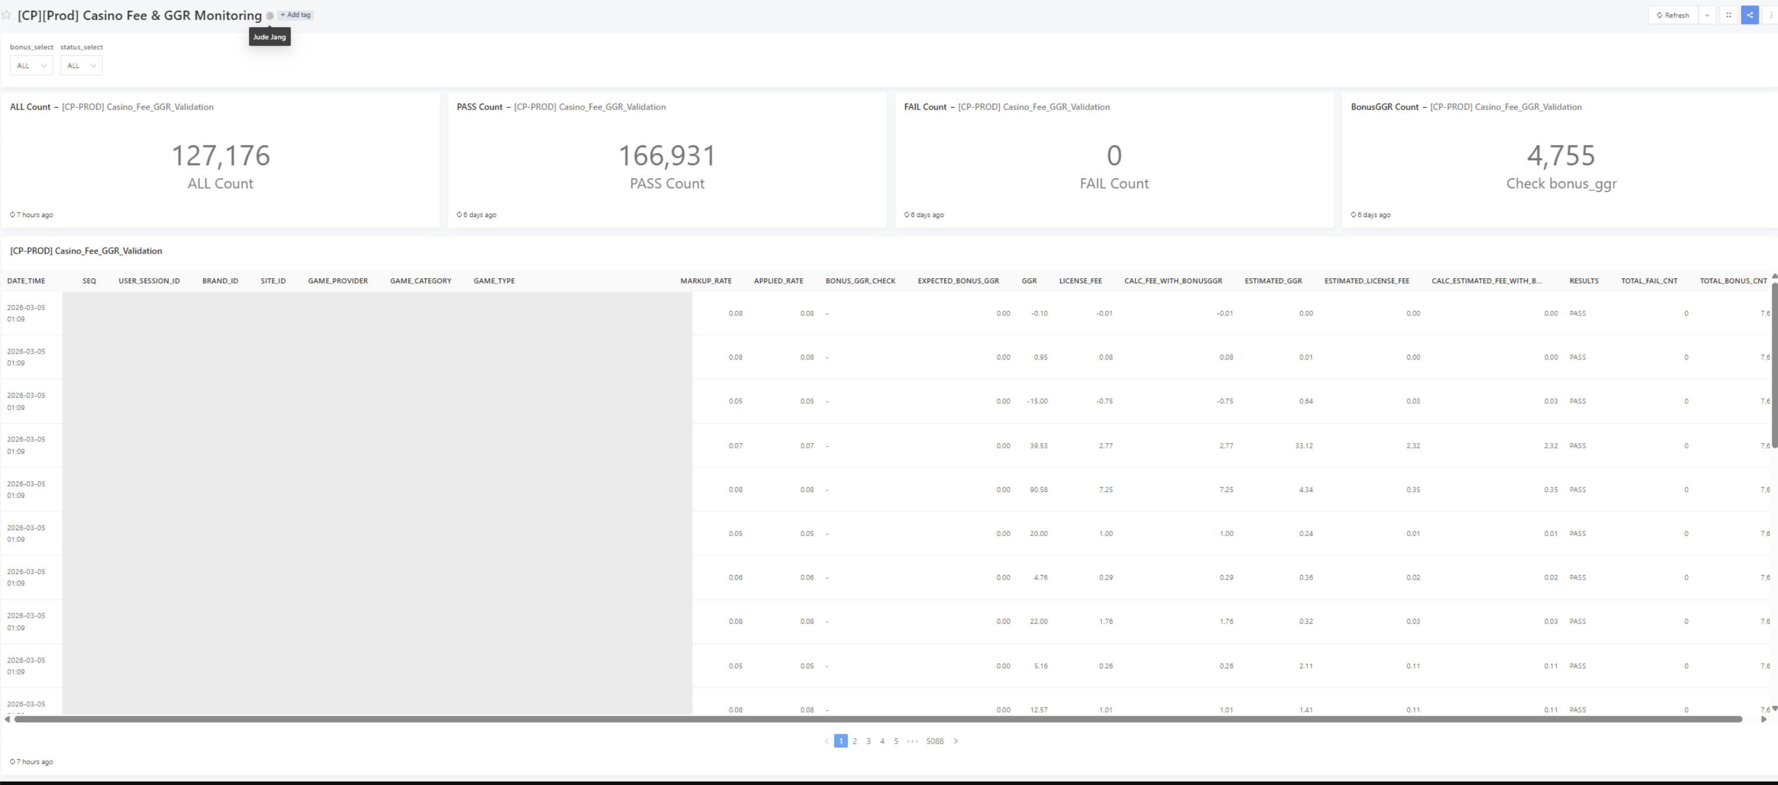Click the ALL Count widget's 7 hours ago timestamp
Image resolution: width=1778 pixels, height=785 pixels.
pyautogui.click(x=32, y=215)
